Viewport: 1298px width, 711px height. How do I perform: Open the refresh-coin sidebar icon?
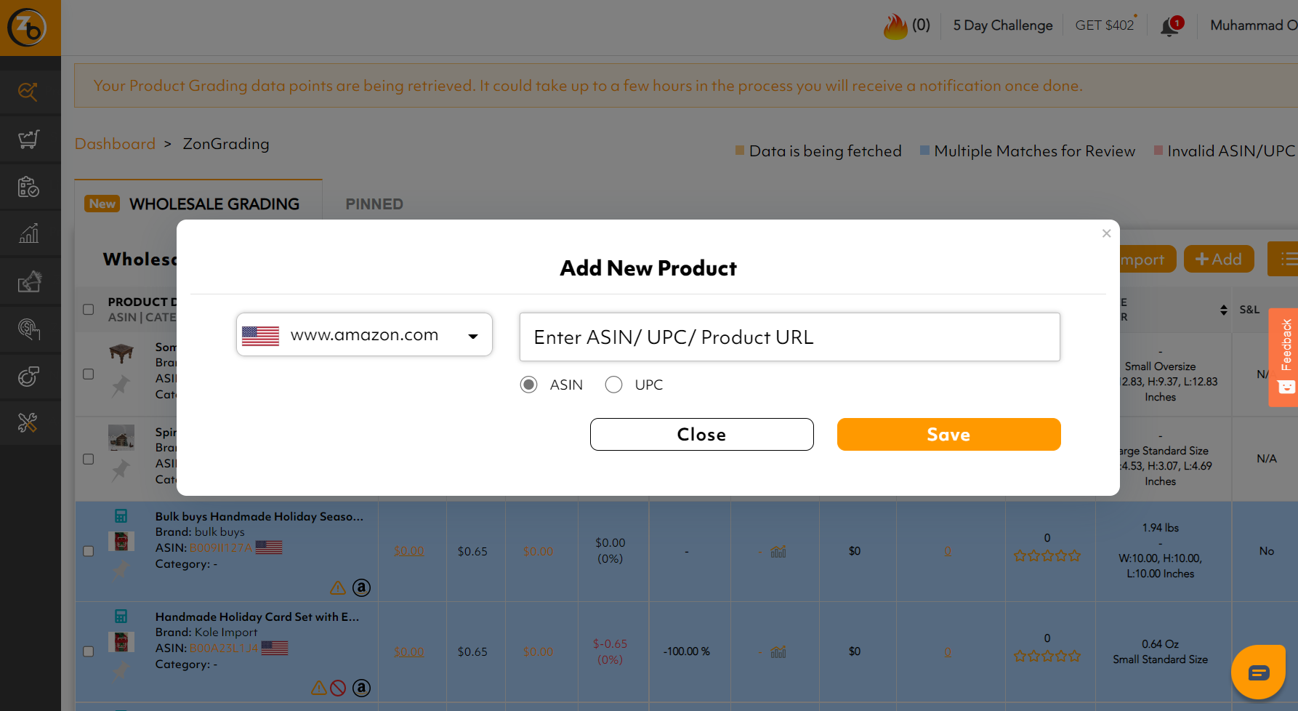(28, 377)
